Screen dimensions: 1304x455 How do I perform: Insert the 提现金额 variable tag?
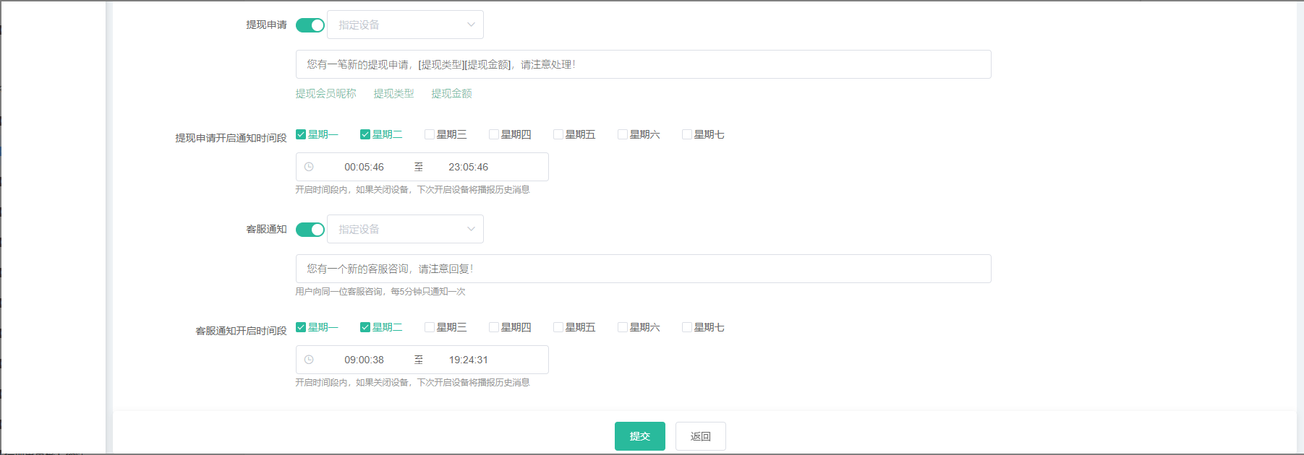pyautogui.click(x=451, y=94)
